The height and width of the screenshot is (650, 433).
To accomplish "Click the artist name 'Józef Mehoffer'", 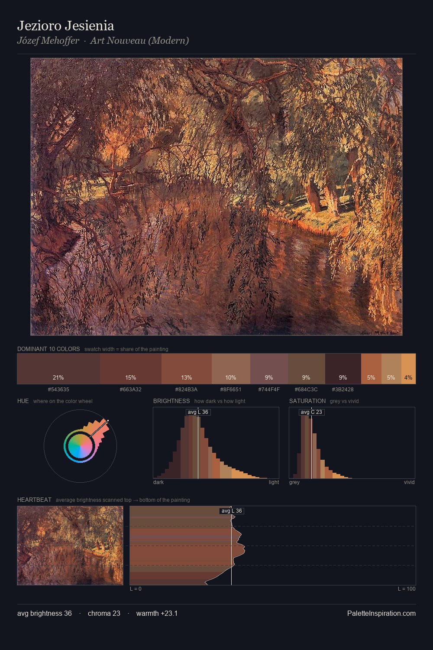I will pos(48,41).
